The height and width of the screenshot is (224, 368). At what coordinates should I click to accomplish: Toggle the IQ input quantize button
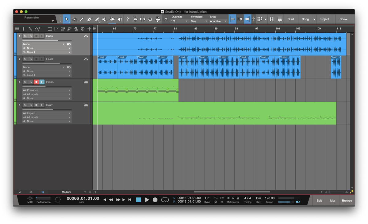[x=165, y=19]
